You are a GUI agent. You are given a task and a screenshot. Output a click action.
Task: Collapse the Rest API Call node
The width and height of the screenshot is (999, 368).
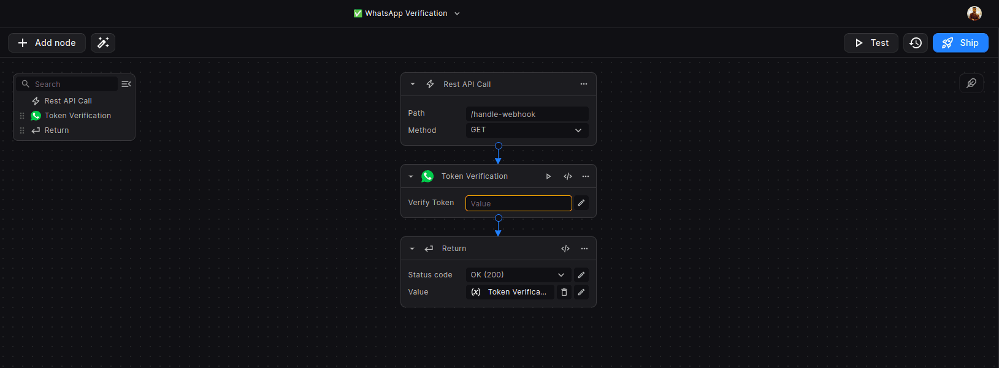(x=413, y=84)
